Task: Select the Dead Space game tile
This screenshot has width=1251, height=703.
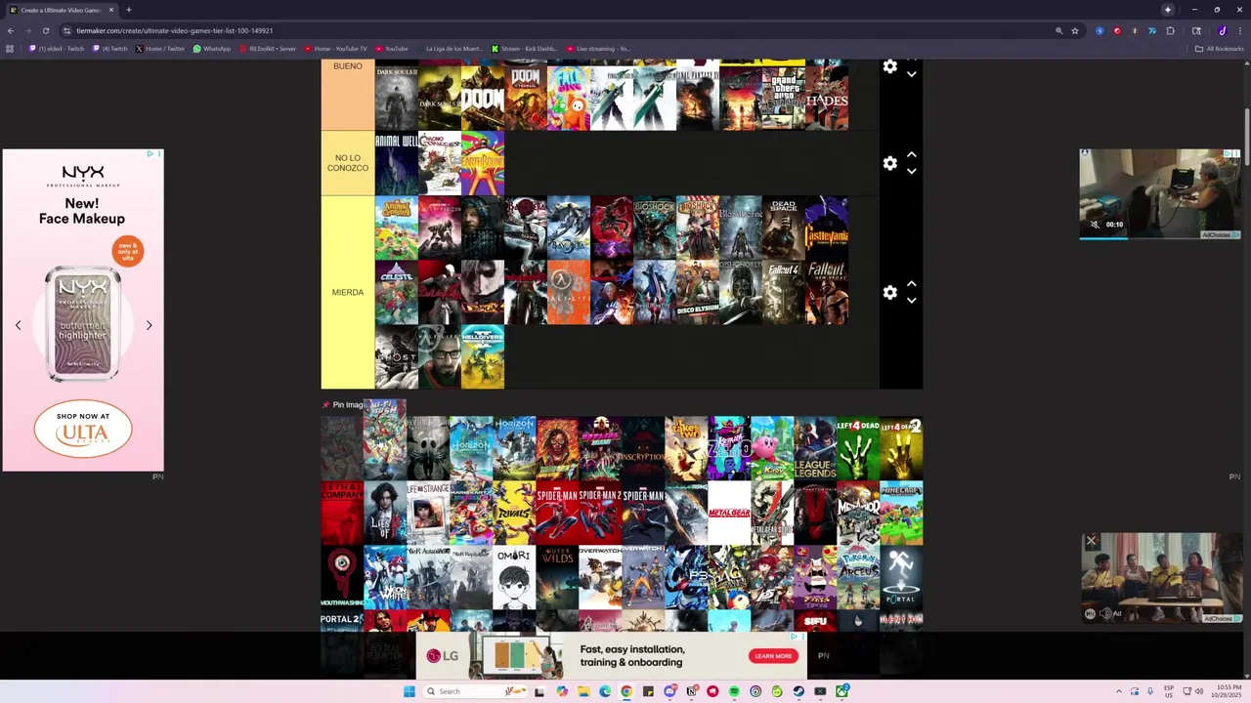Action: click(x=784, y=227)
